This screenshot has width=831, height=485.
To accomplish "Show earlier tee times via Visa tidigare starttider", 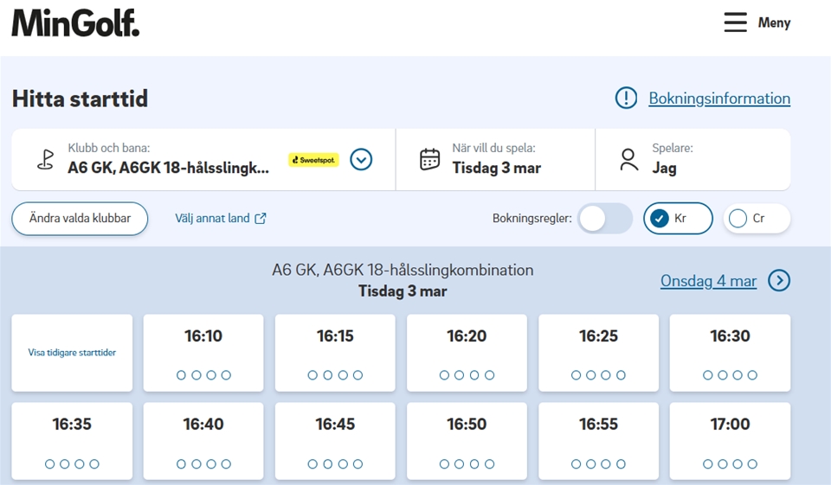I will point(72,353).
